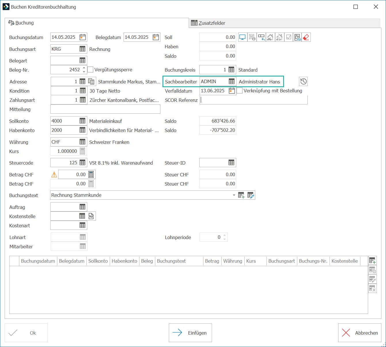Open lookup table for Sachbearbeiter
386x347 pixels.
click(x=232, y=81)
